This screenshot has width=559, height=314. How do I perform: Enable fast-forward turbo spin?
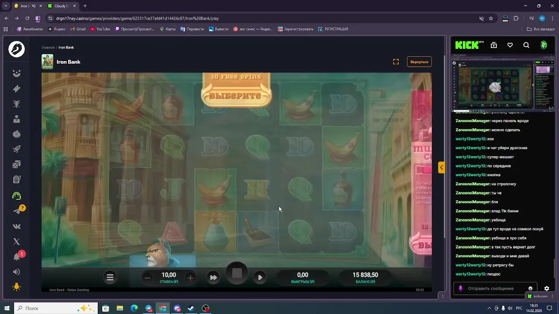point(213,277)
